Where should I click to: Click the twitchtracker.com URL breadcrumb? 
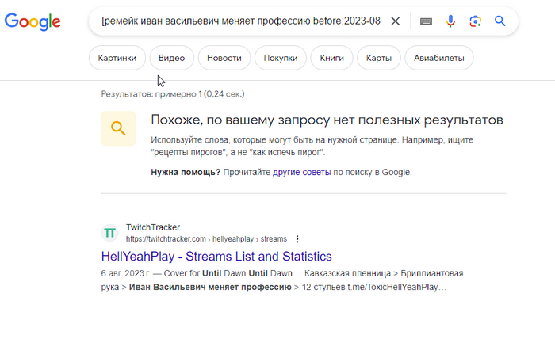coord(206,239)
